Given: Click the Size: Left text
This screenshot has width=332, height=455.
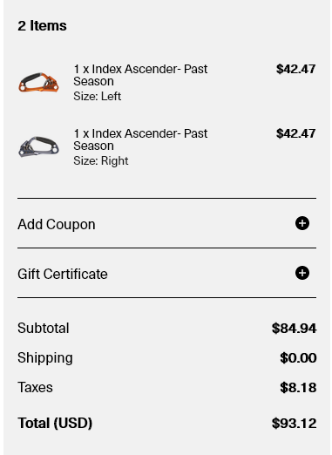Looking at the screenshot, I should pos(97,96).
